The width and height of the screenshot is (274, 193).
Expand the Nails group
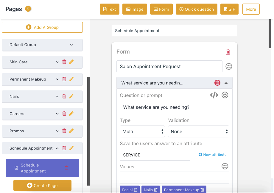(x=57, y=96)
